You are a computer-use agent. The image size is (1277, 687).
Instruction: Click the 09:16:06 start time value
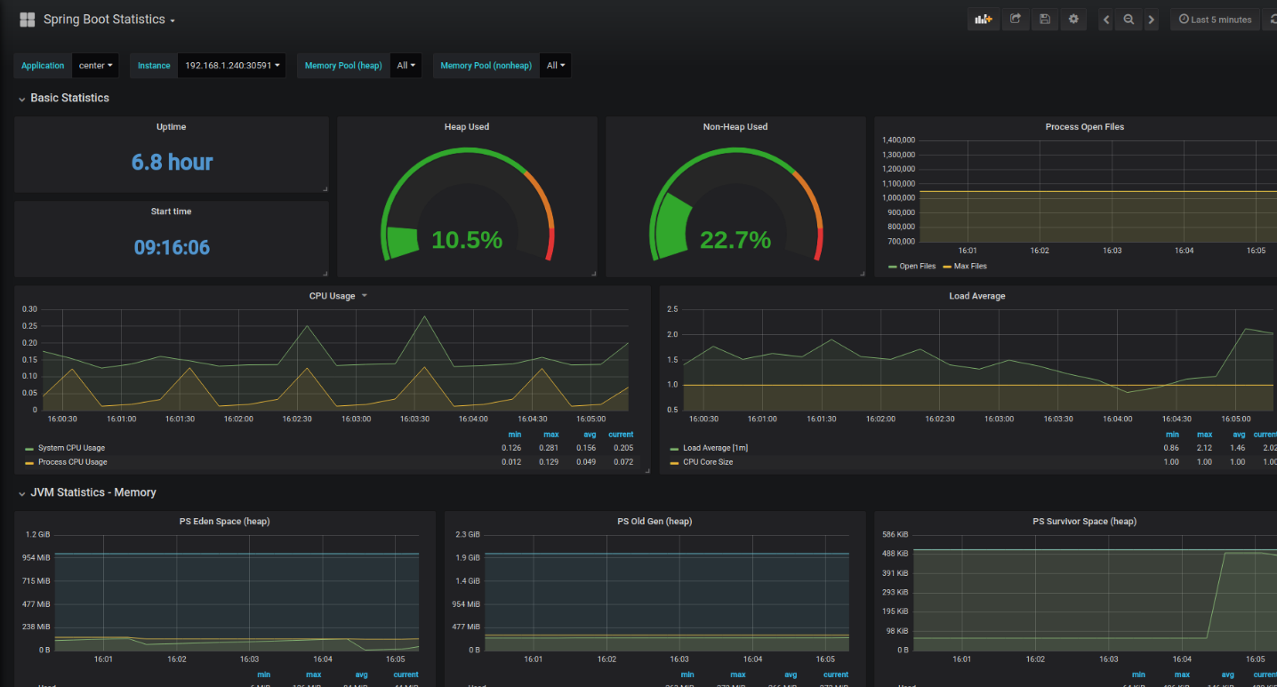173,247
